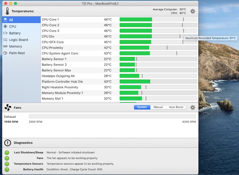The width and height of the screenshot is (239, 175).
Task: Enable Auto Boost fan mode
Action: (176, 107)
